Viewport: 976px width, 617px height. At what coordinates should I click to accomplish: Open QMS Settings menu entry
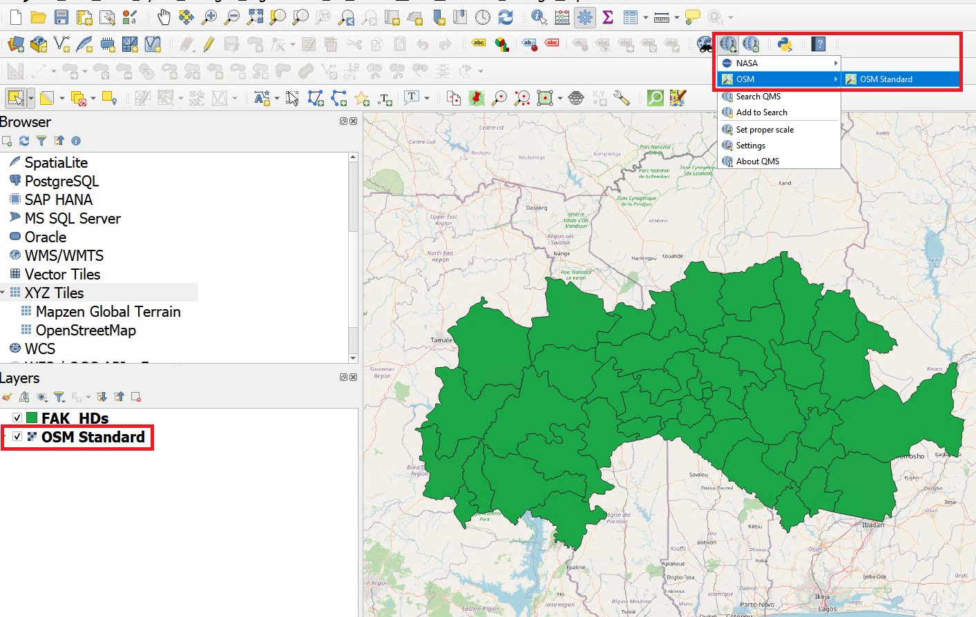779,146
